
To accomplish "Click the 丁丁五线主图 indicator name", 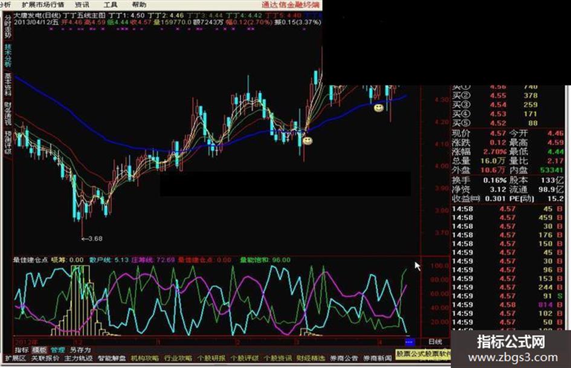I will pos(84,16).
